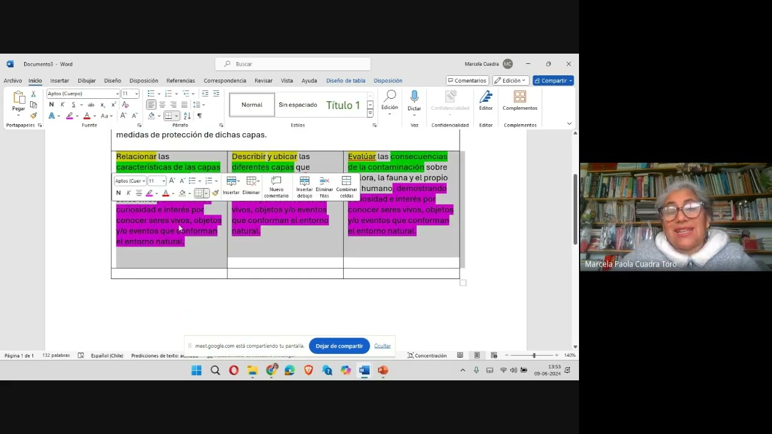Click the Edición magnifier icon in ribbon
This screenshot has width=772, height=434.
point(390,96)
